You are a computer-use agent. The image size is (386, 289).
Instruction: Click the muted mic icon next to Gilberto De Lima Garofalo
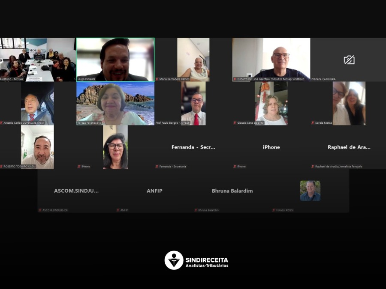tap(235, 79)
